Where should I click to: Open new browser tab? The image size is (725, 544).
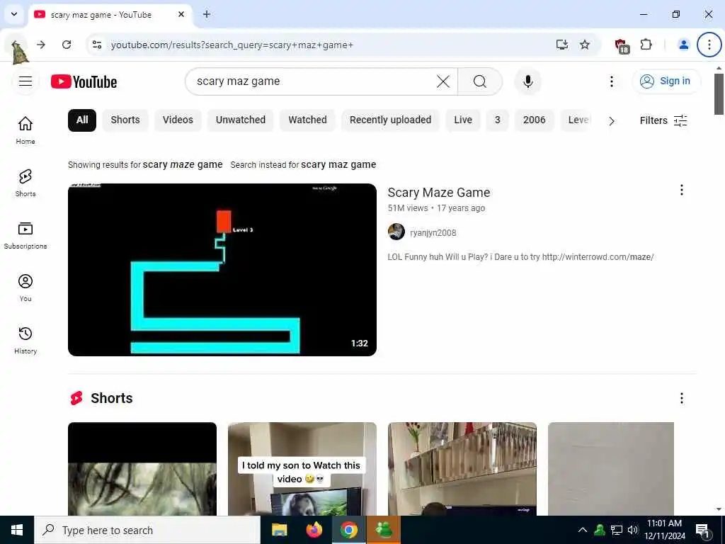[207, 14]
